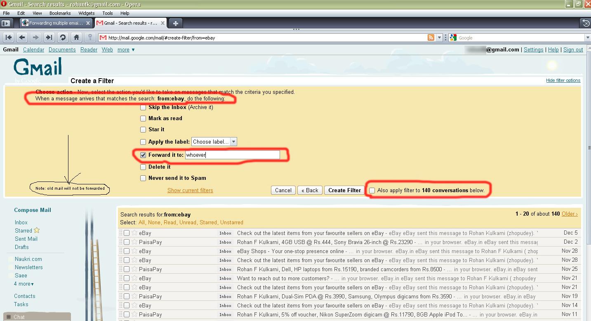Image resolution: width=591 pixels, height=321 pixels.
Task: Expand the 4 more labels list
Action: click(x=24, y=284)
